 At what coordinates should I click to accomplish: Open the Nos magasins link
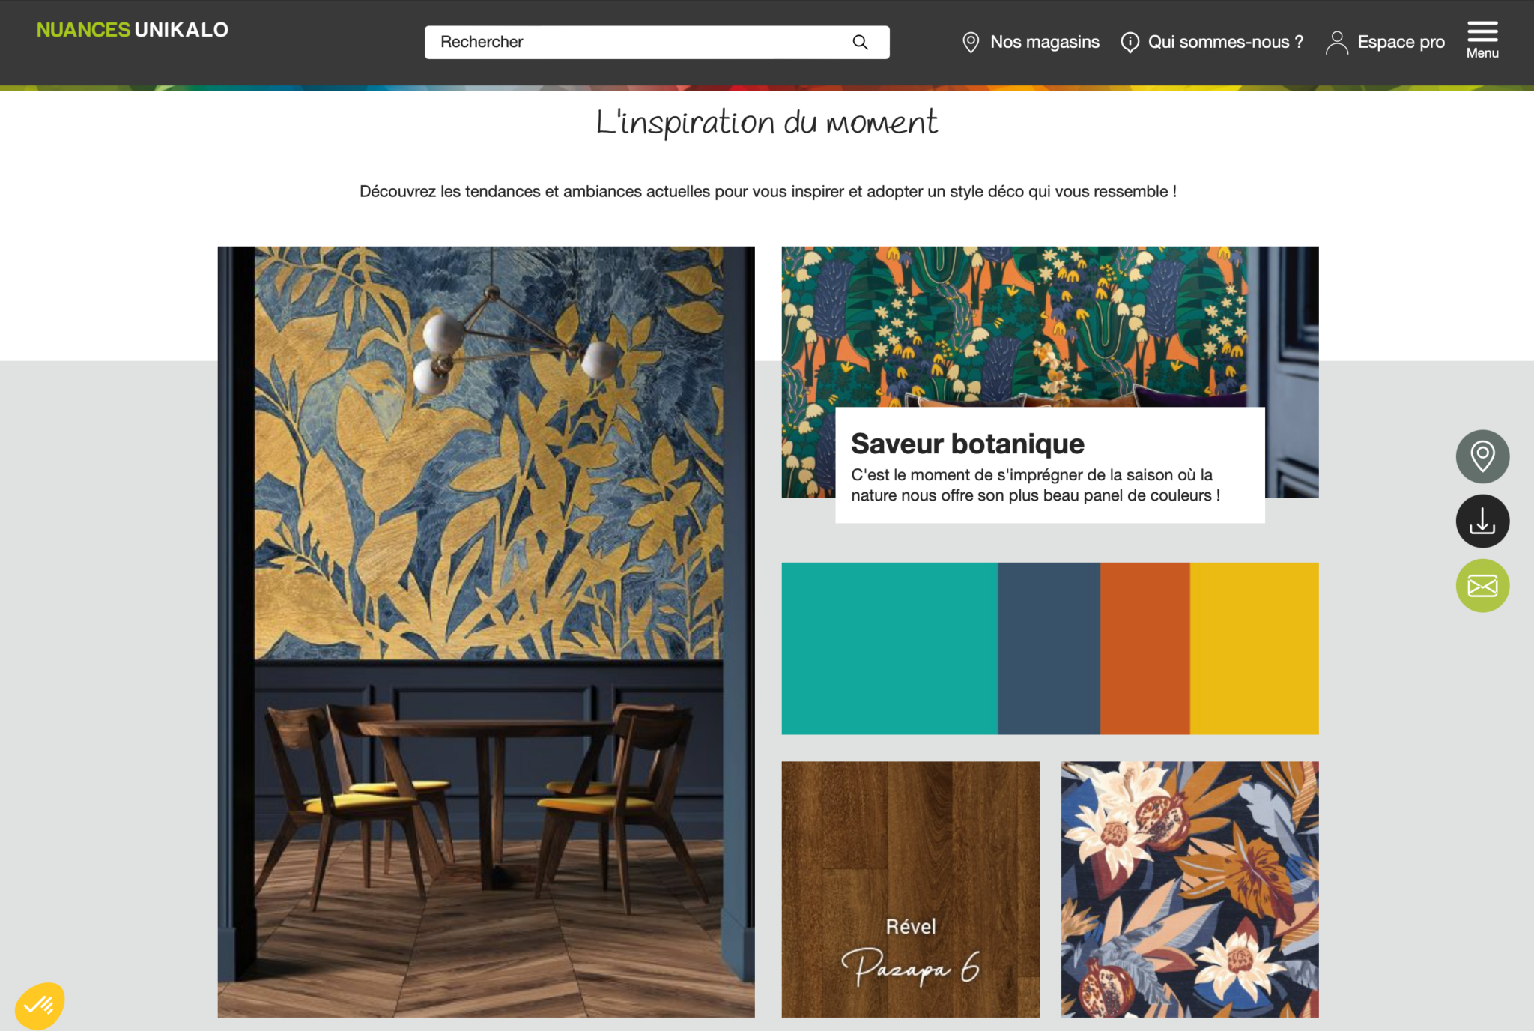point(1045,42)
